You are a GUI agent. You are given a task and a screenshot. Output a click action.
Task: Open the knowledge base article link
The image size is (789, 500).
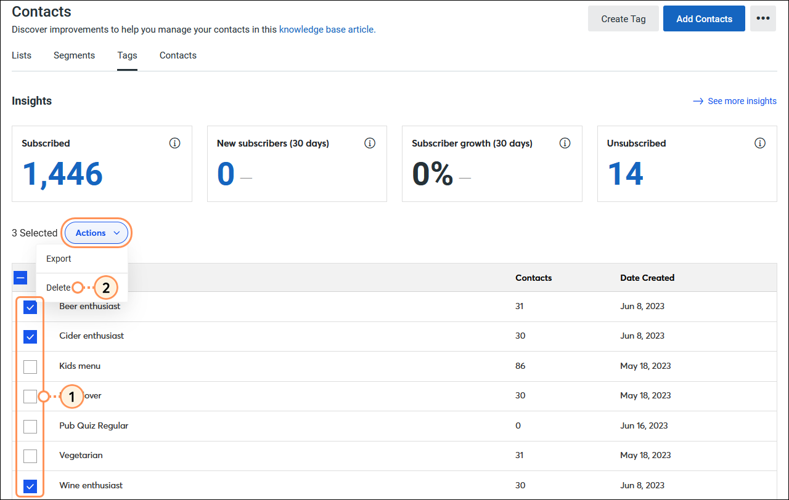point(327,29)
